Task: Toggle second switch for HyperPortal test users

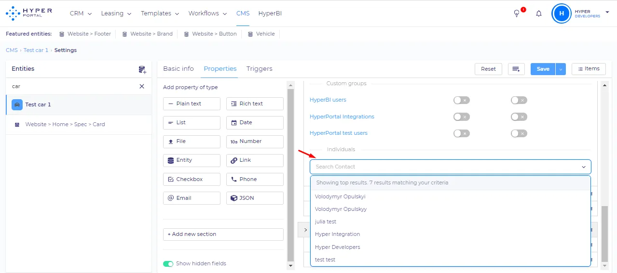Action: [519, 133]
